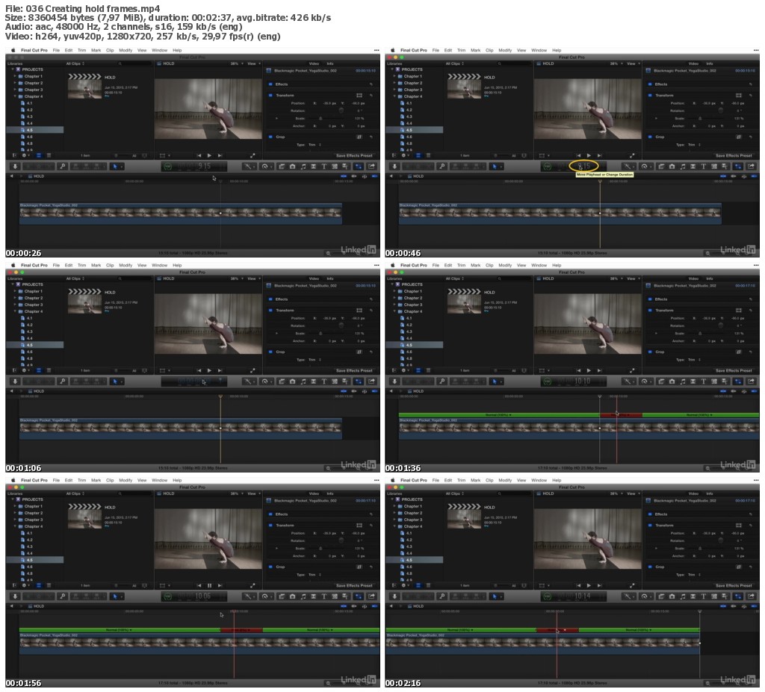Open browser gear action menu in 00:01:56 frame
Image resolution: width=765 pixels, height=692 pixels.
25,586
